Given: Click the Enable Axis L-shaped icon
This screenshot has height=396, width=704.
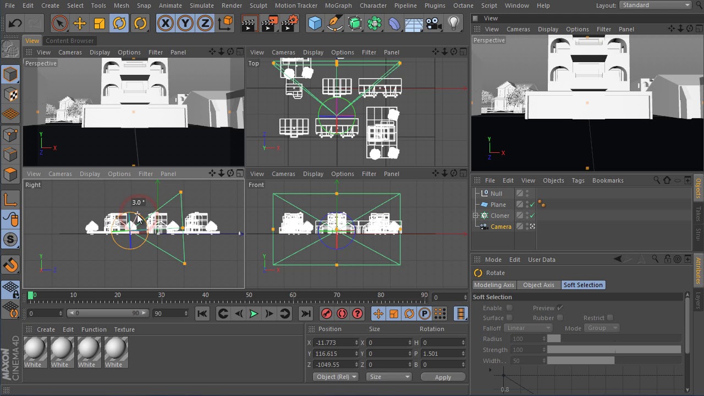Looking at the screenshot, I should (x=10, y=199).
